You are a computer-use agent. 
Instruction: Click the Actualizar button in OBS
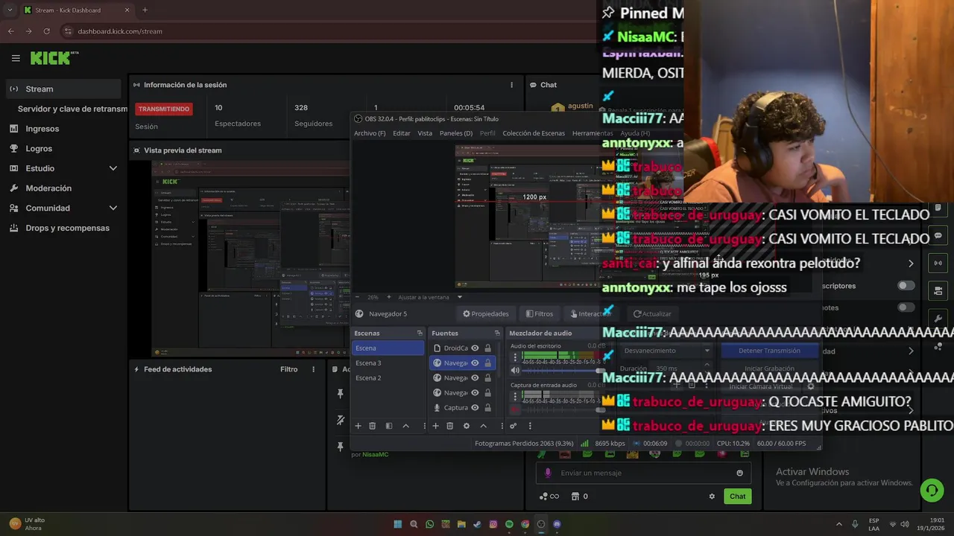(652, 314)
